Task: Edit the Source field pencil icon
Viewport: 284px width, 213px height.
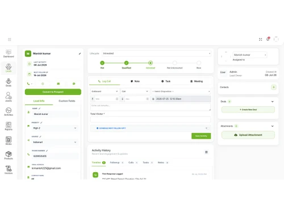Action: 40,136
